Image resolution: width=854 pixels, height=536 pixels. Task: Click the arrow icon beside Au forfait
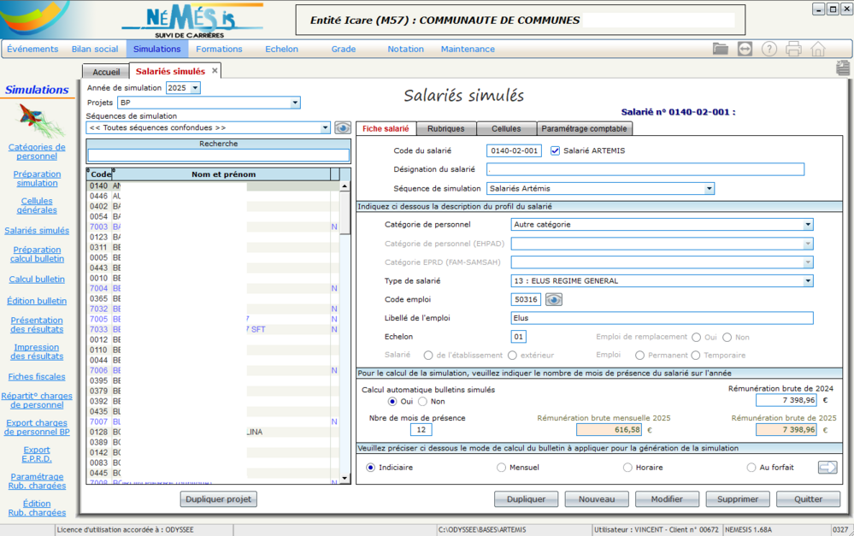pyautogui.click(x=827, y=468)
